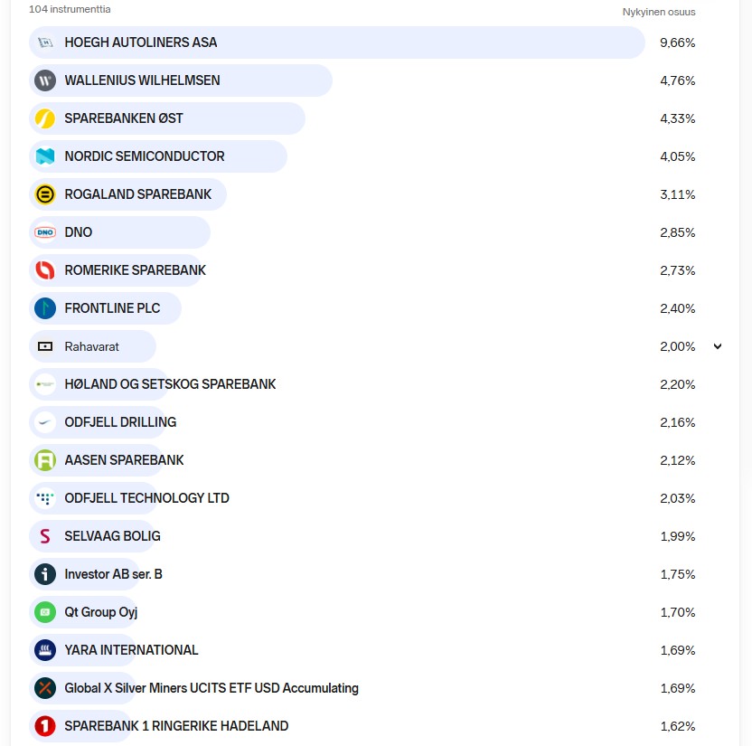Open the Investor AB ser. B holding
The height and width of the screenshot is (746, 752).
tap(113, 574)
